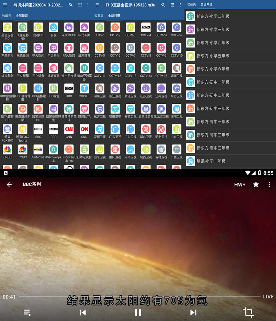276x321 pixels.
Task: Go back using the player's arrow
Action: click(x=9, y=185)
